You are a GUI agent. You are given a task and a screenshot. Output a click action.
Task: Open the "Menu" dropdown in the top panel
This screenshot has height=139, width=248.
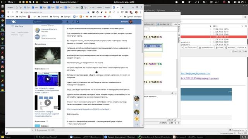[x=11, y=2]
